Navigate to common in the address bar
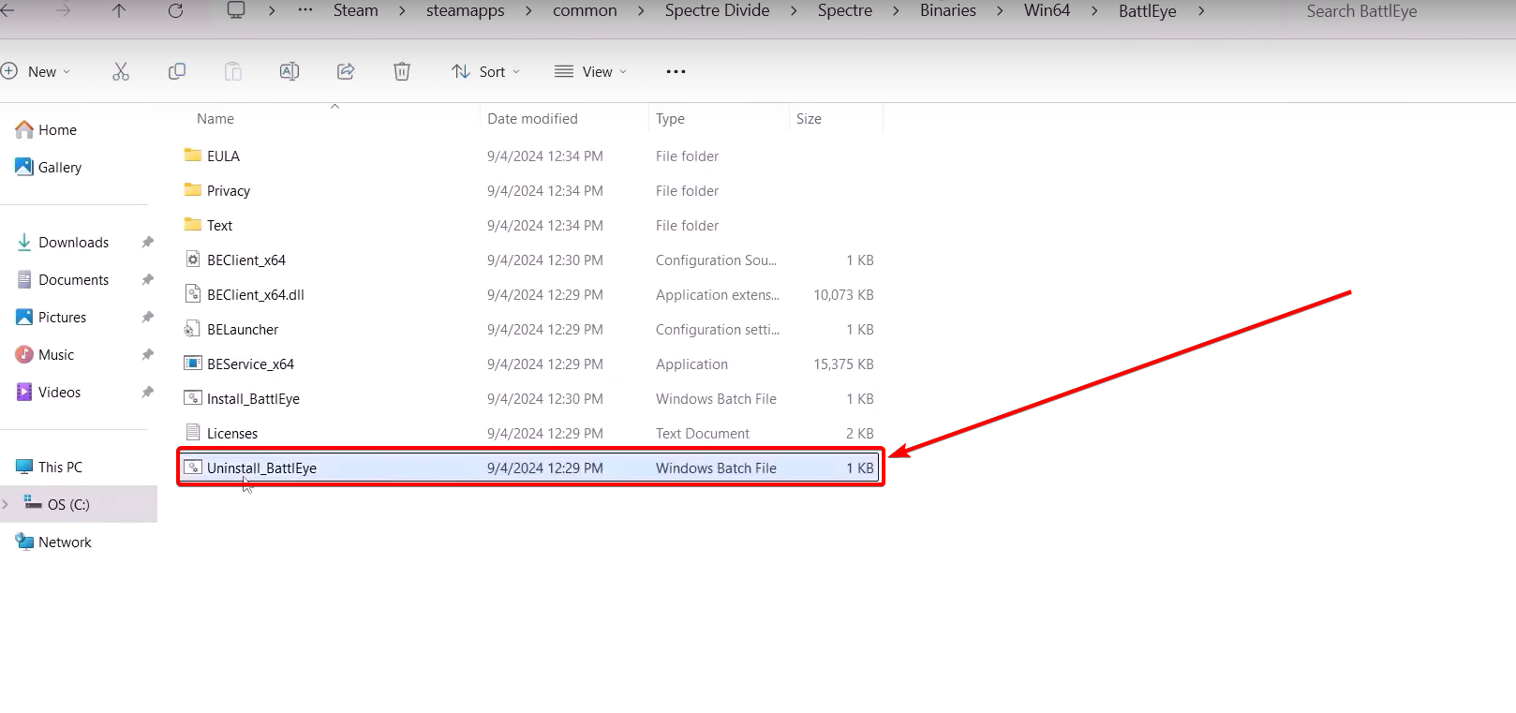This screenshot has height=713, width=1516. [585, 10]
